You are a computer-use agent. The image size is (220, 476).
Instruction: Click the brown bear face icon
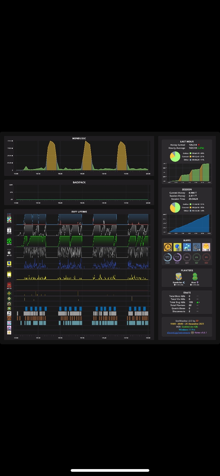click(x=9, y=318)
